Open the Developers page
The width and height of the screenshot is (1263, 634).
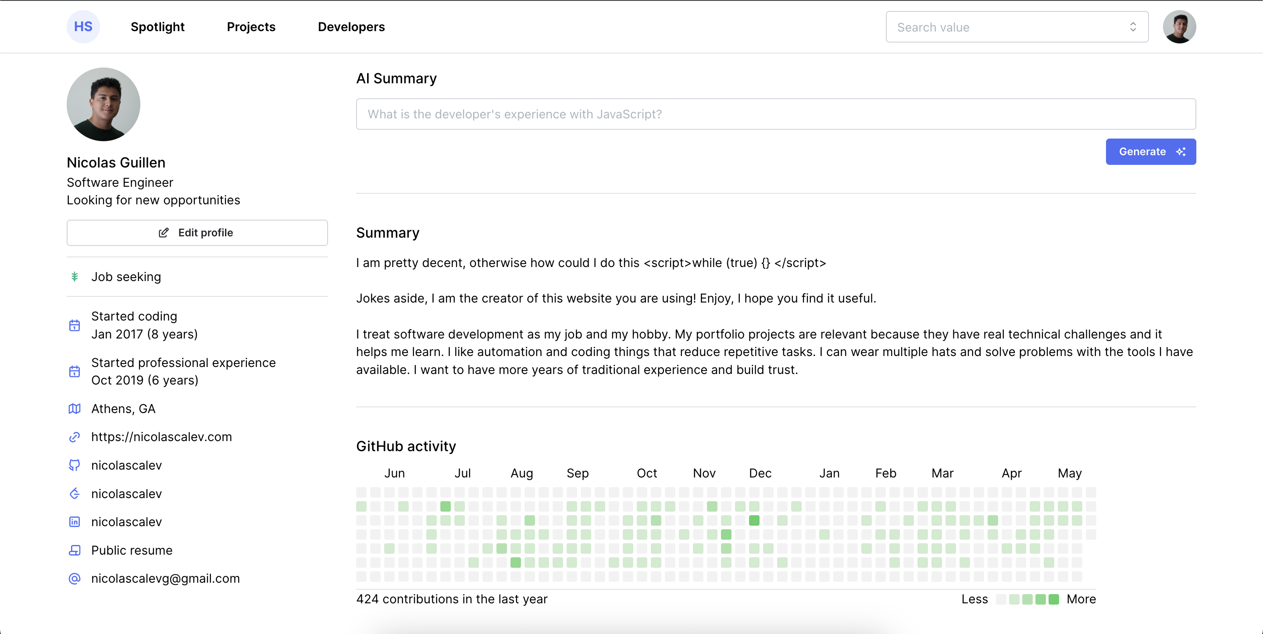pos(351,27)
